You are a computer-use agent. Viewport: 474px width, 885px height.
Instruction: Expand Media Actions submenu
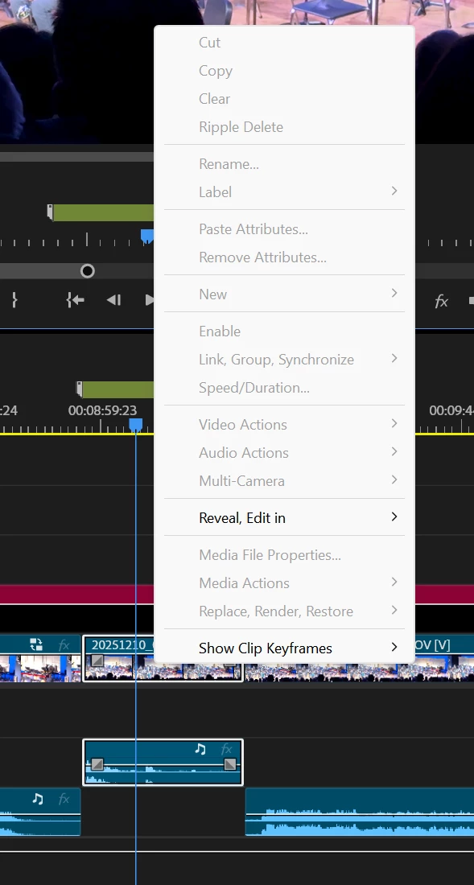[284, 583]
